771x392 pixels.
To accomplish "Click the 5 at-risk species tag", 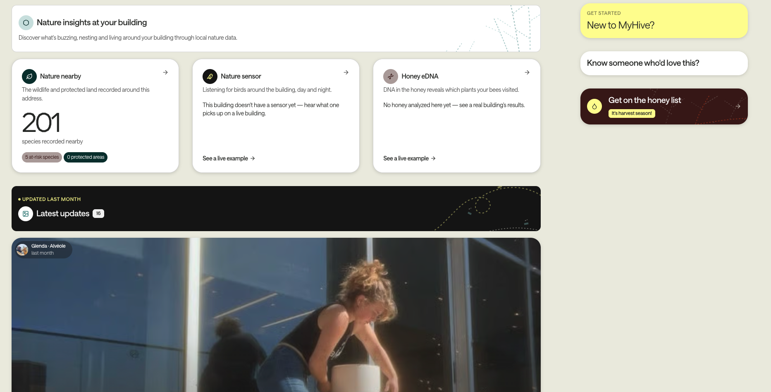I will coord(42,157).
